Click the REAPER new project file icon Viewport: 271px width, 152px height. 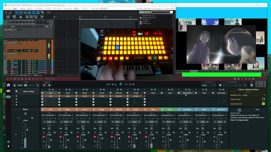pos(6,13)
